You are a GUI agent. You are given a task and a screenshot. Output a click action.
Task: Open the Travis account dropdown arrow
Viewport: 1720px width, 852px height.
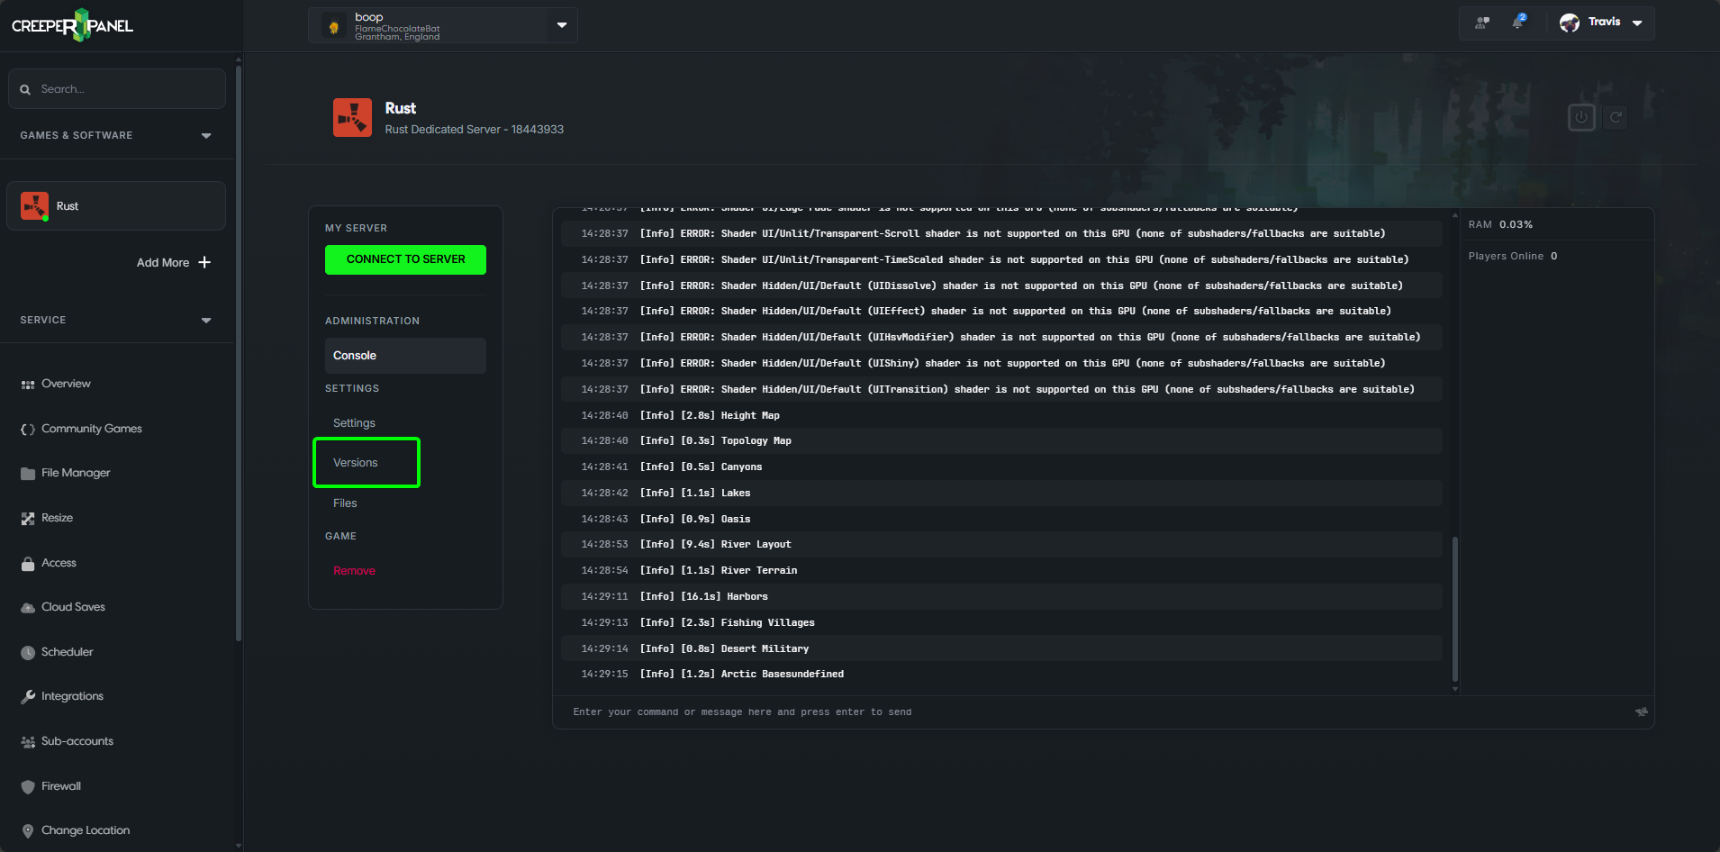pyautogui.click(x=1637, y=23)
